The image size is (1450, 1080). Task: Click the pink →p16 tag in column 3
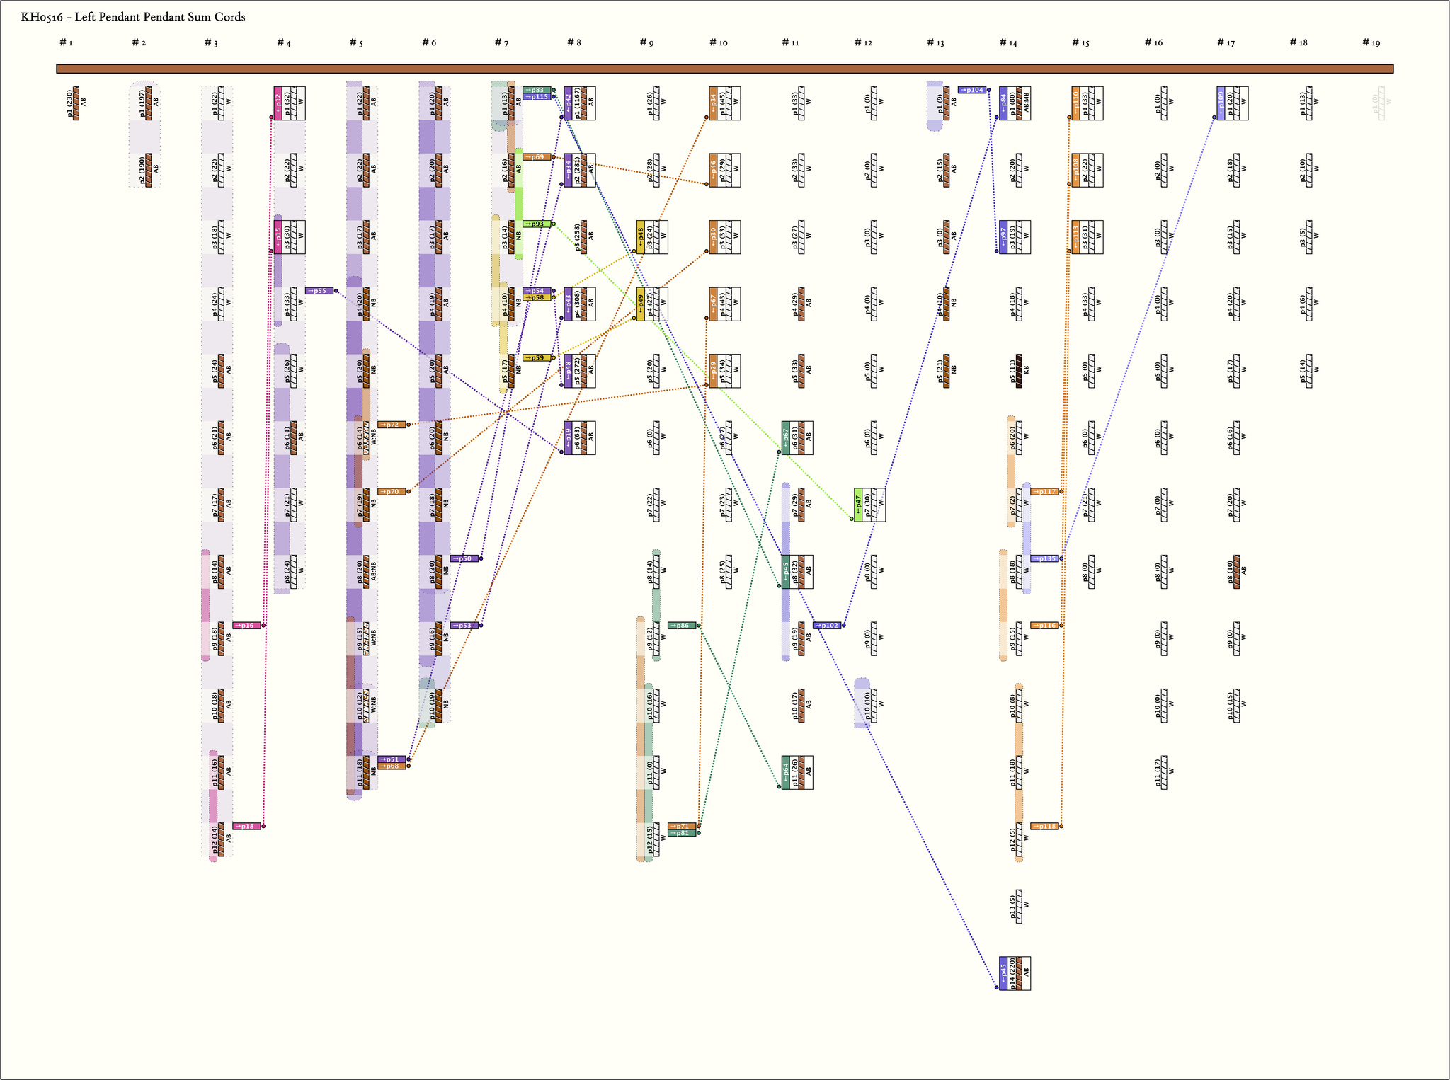point(246,626)
